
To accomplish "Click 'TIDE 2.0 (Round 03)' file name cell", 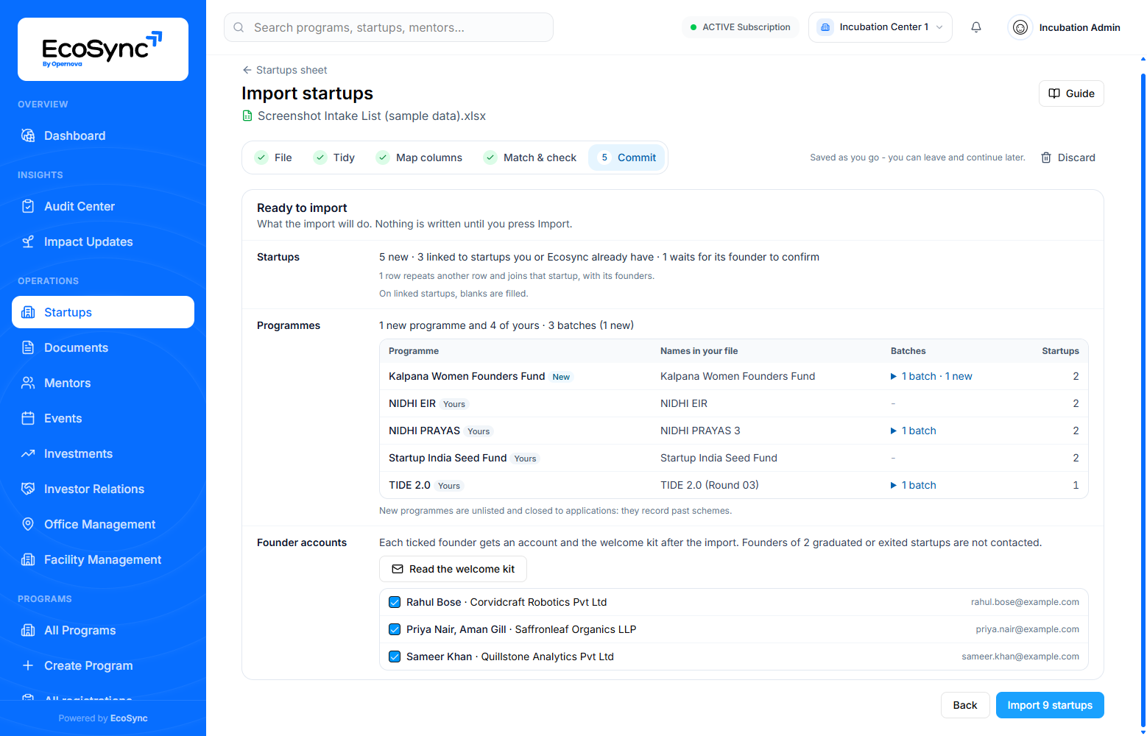I will [x=710, y=485].
